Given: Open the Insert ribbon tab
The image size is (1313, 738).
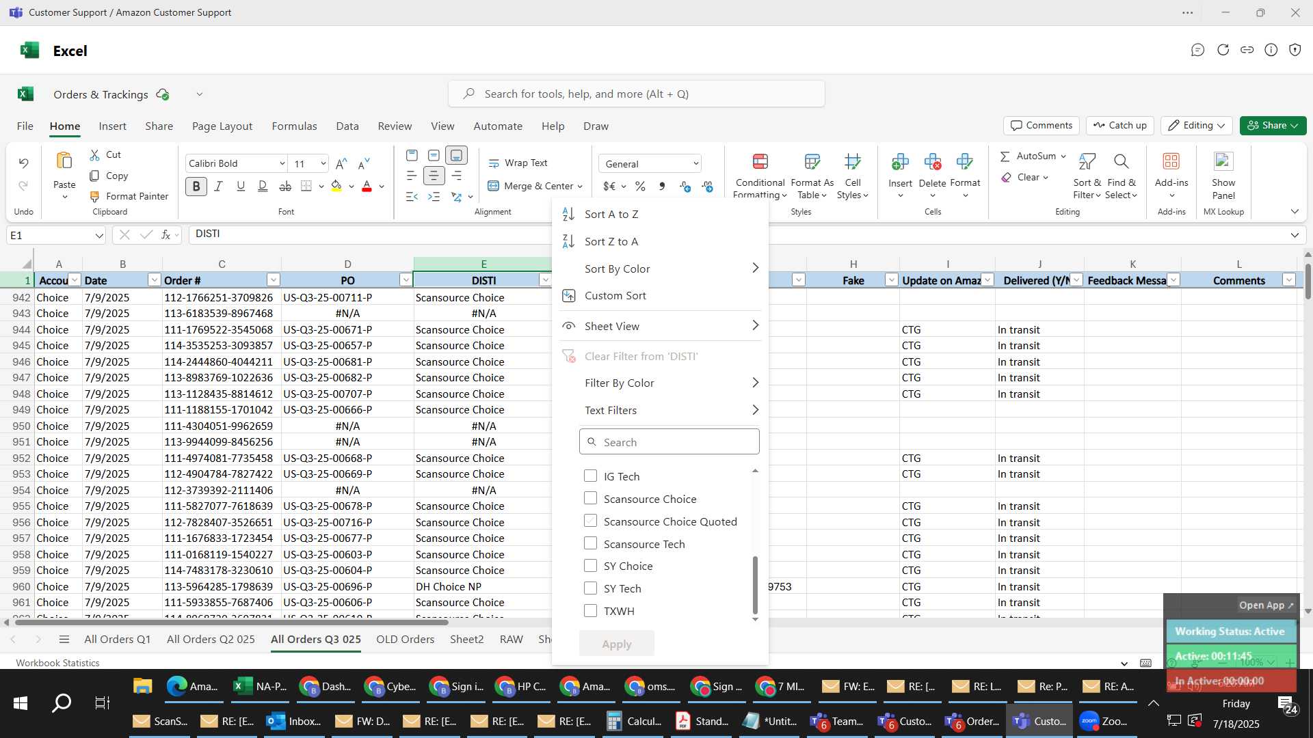Looking at the screenshot, I should (x=112, y=126).
